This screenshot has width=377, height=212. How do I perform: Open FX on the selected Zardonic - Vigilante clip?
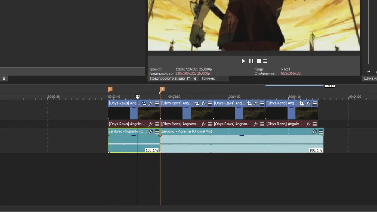(151, 132)
